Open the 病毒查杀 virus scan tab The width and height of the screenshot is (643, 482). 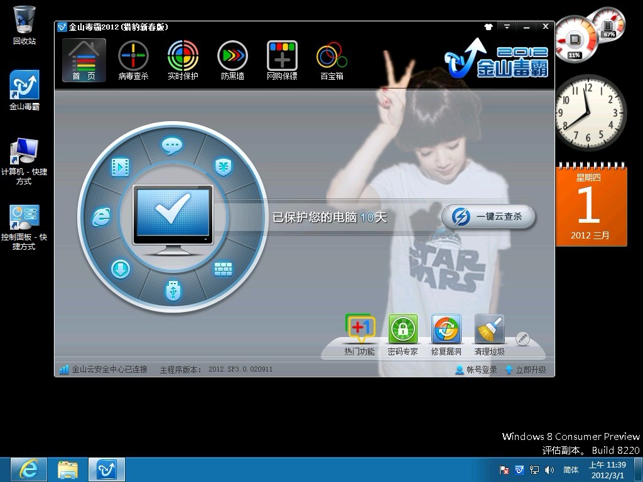[x=133, y=61]
